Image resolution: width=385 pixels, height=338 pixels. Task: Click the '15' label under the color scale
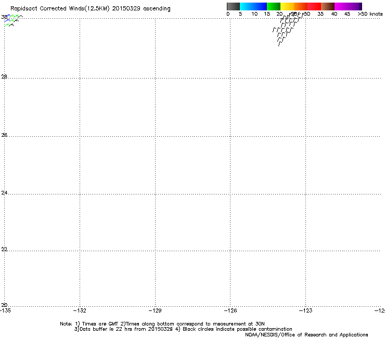[x=267, y=14]
